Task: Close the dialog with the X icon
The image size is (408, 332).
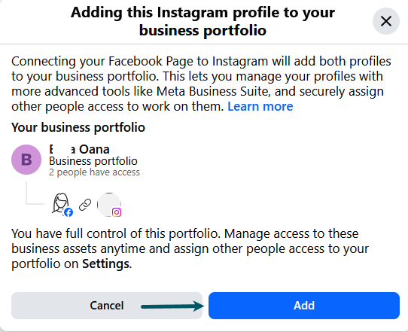Action: pyautogui.click(x=386, y=21)
